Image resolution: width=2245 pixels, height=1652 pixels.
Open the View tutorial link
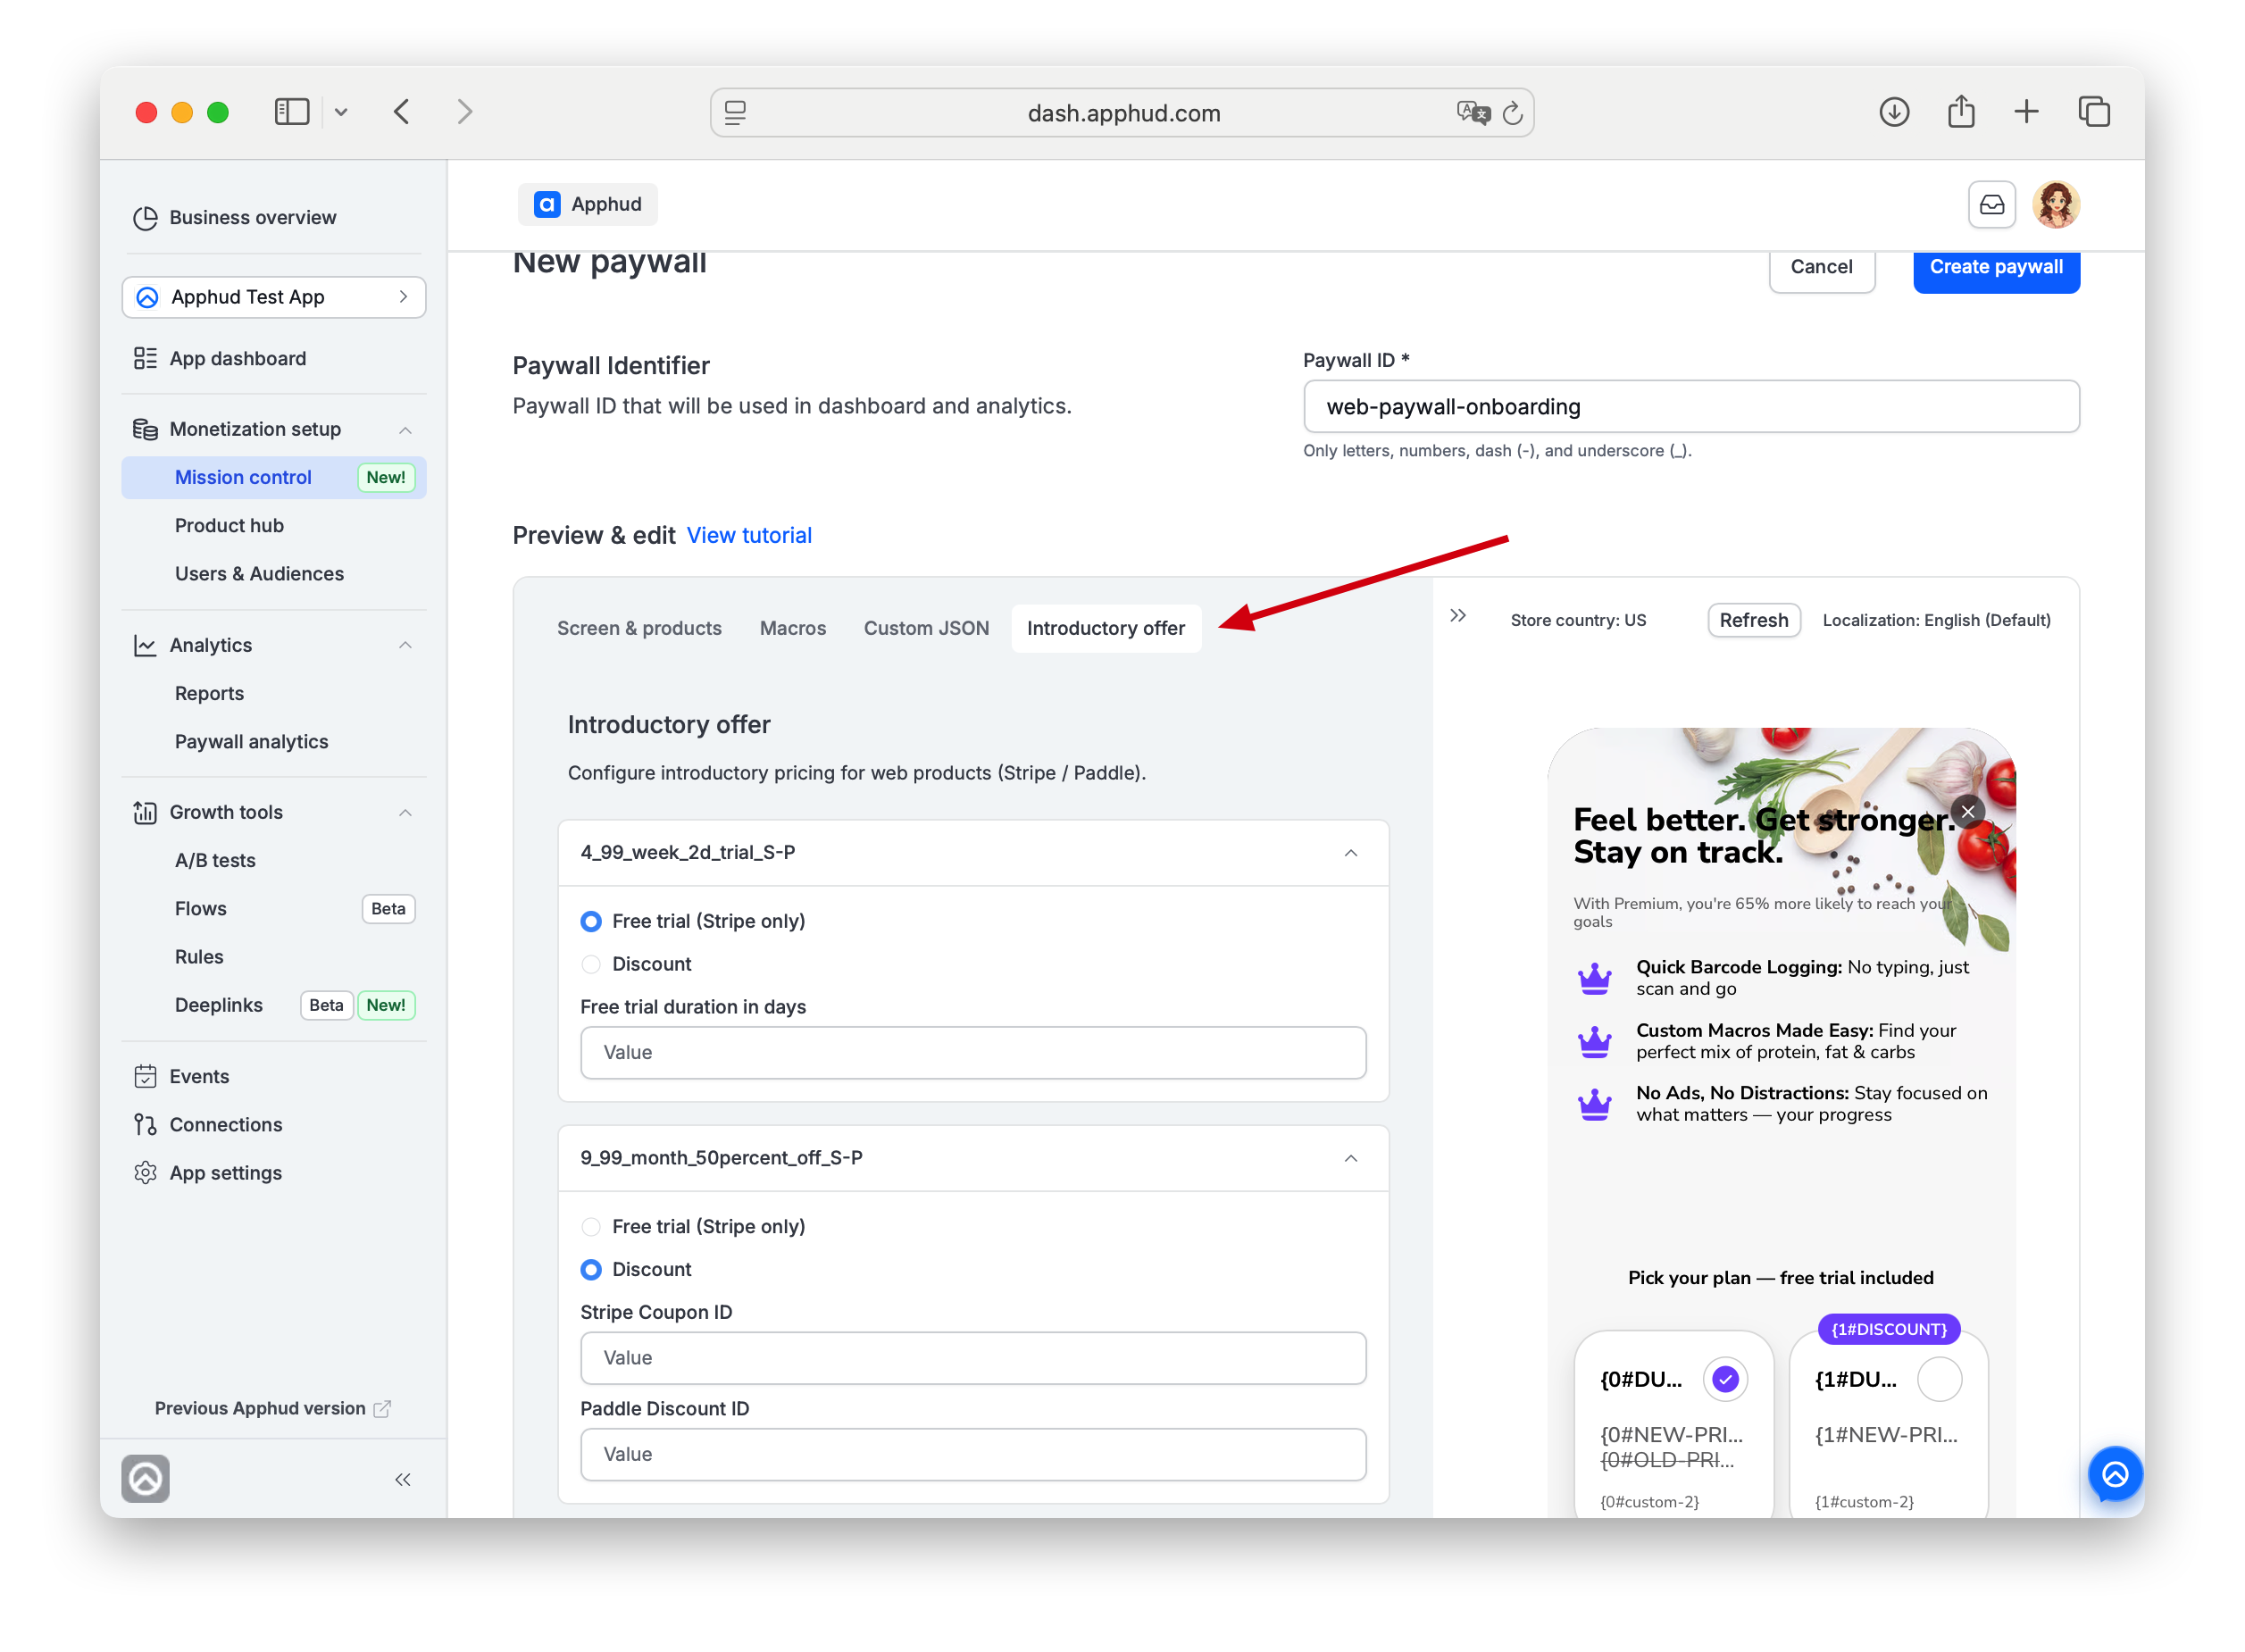click(749, 535)
